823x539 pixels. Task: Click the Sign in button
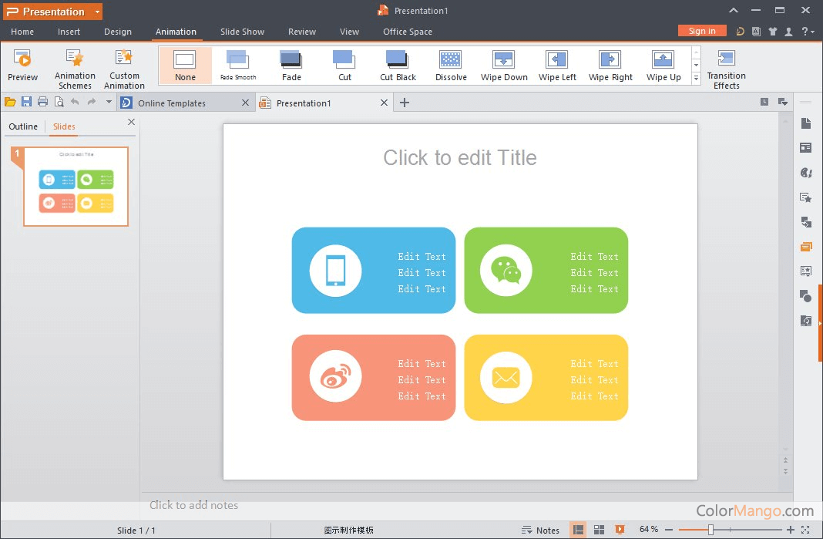[702, 31]
